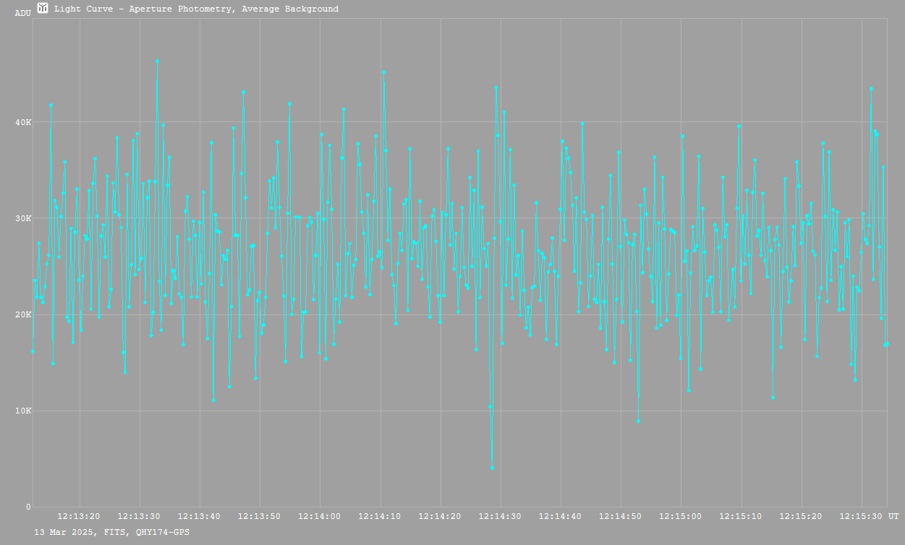Click the 40K y-axis label

point(24,122)
